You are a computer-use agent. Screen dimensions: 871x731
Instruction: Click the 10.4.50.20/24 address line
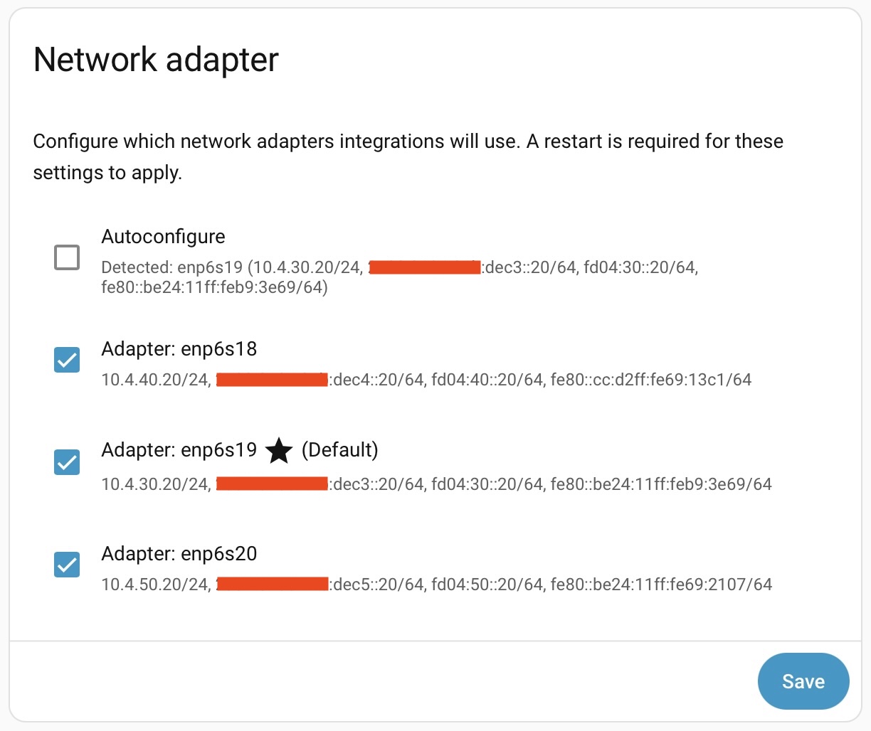coord(155,585)
